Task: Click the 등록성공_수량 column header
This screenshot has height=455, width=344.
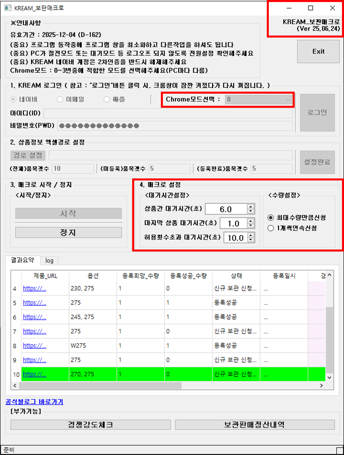Action: (x=188, y=276)
